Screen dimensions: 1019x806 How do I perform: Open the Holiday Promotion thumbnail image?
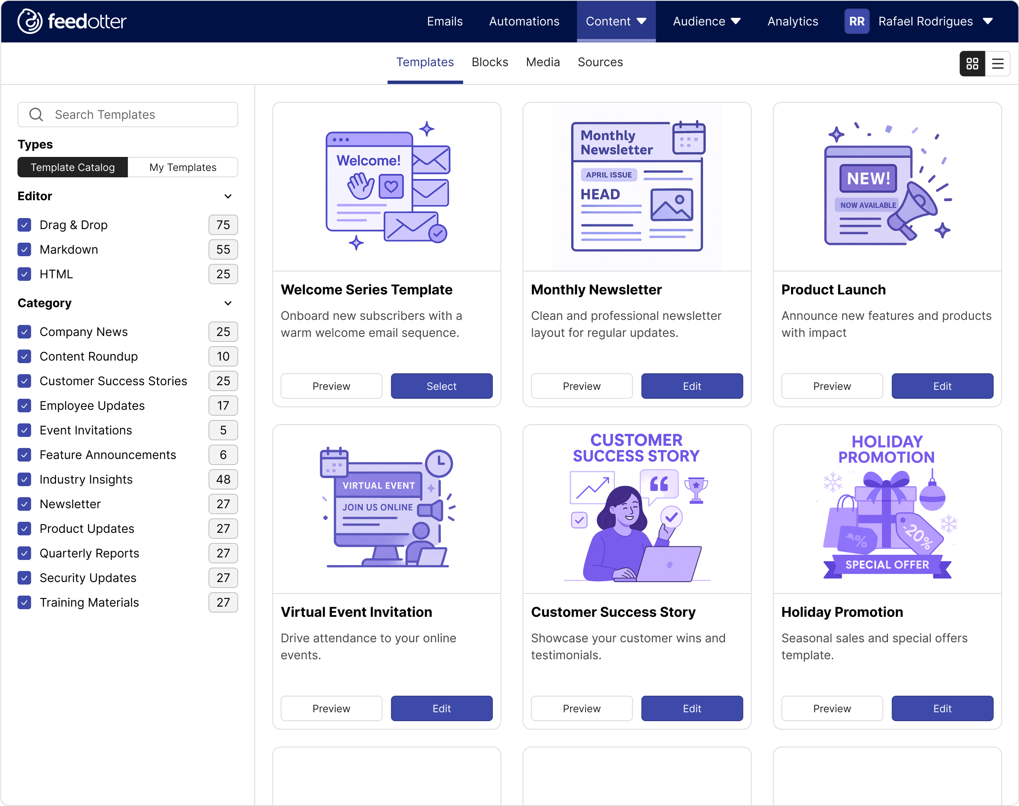pos(887,509)
